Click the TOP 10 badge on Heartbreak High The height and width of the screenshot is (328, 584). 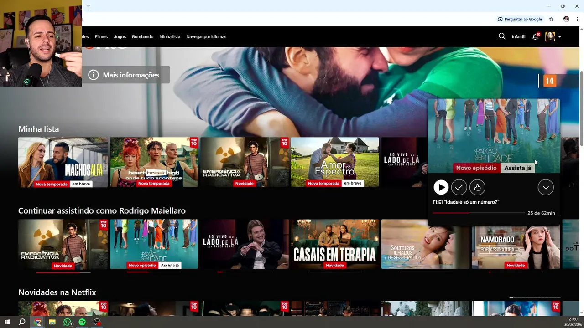[194, 142]
